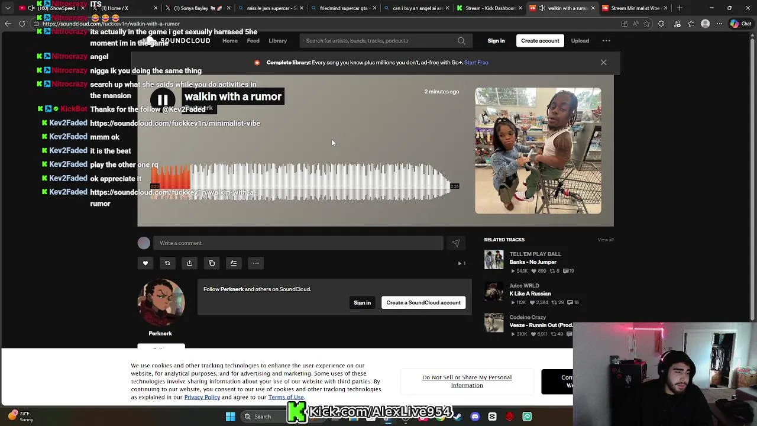Viewport: 757px width, 426px height.
Task: Click the search magnifier icon in SoundCloud header
Action: pos(461,41)
